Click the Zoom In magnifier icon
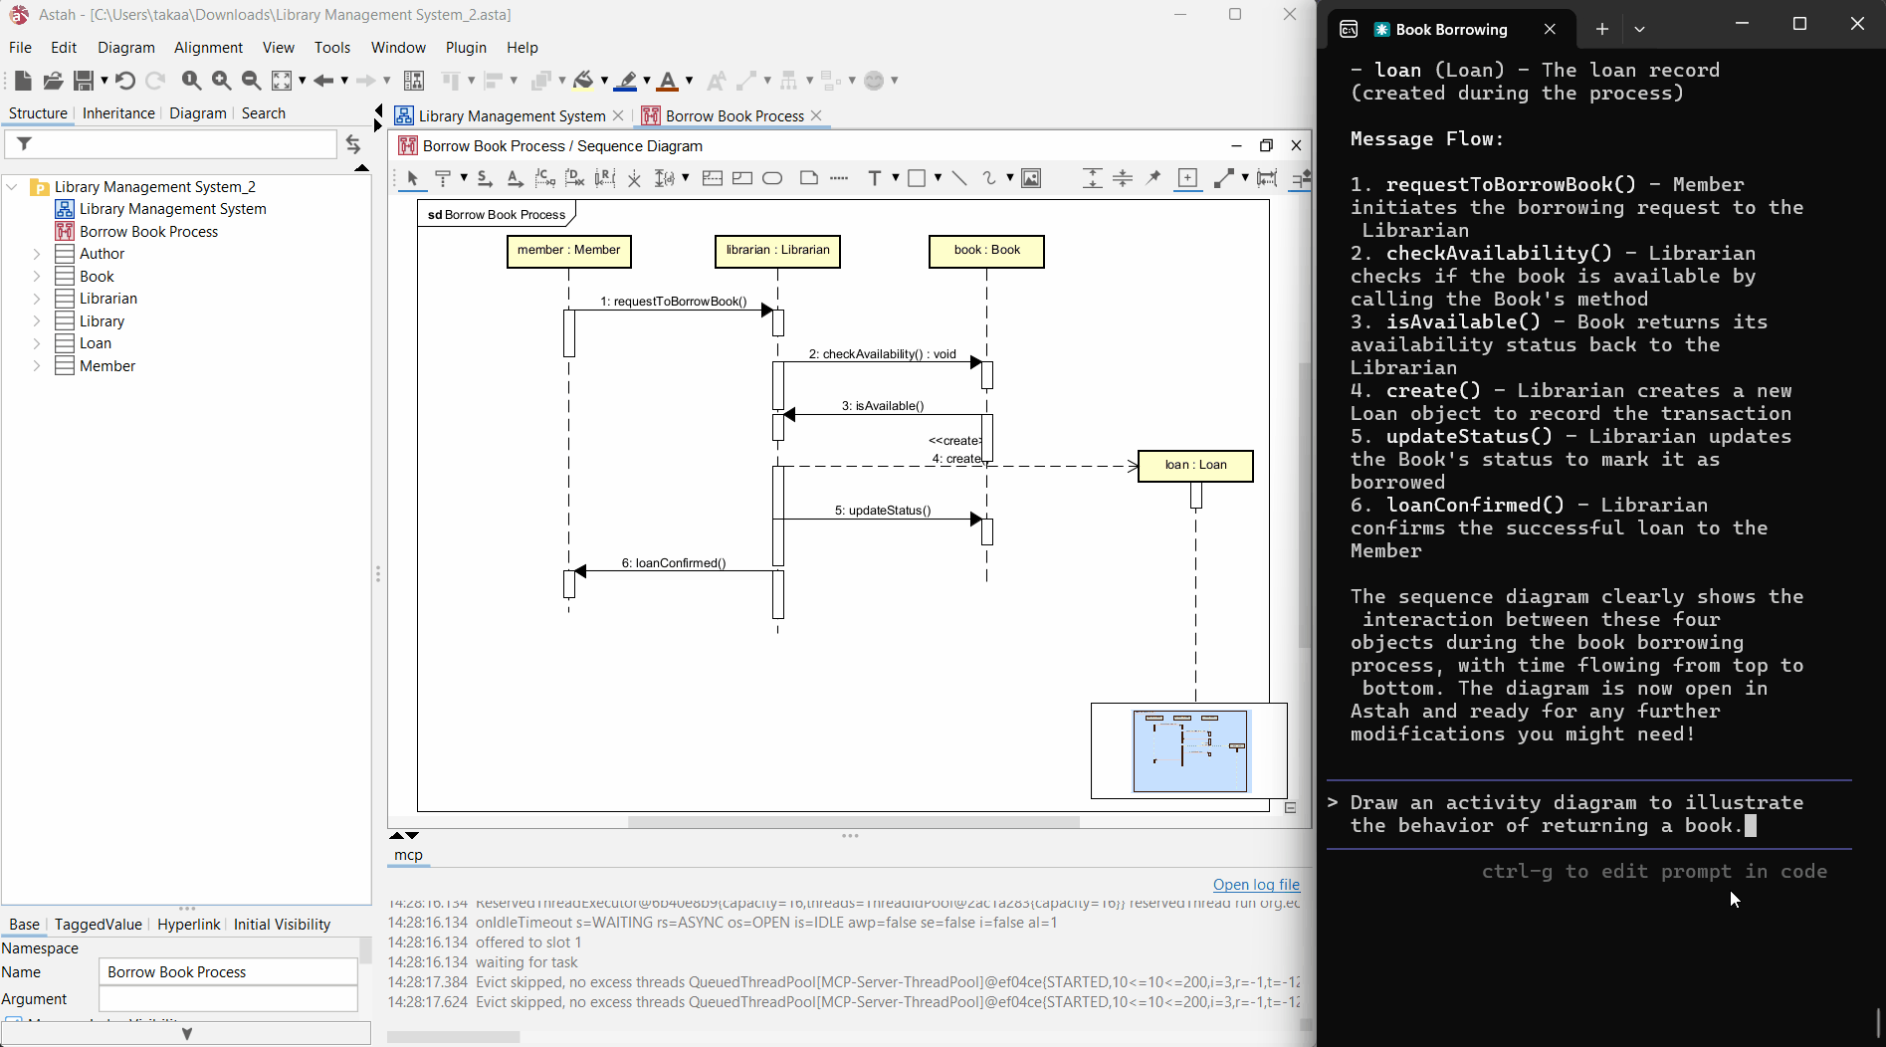Viewport: 1886px width, 1047px height. pos(221,81)
